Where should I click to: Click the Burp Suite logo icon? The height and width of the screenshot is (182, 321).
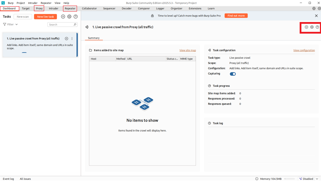click(x=3, y=3)
